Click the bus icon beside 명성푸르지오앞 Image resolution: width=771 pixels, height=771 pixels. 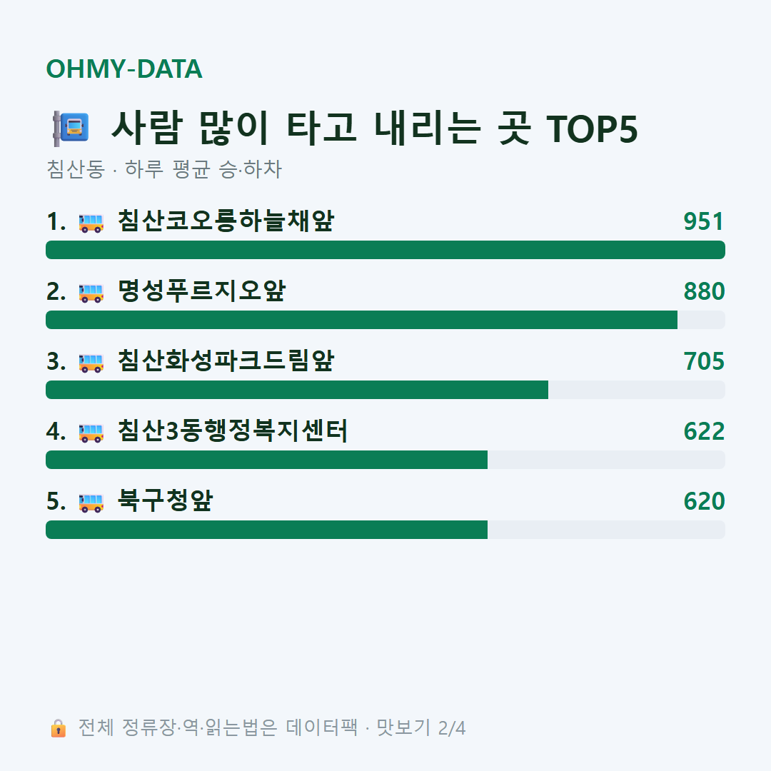(x=91, y=293)
